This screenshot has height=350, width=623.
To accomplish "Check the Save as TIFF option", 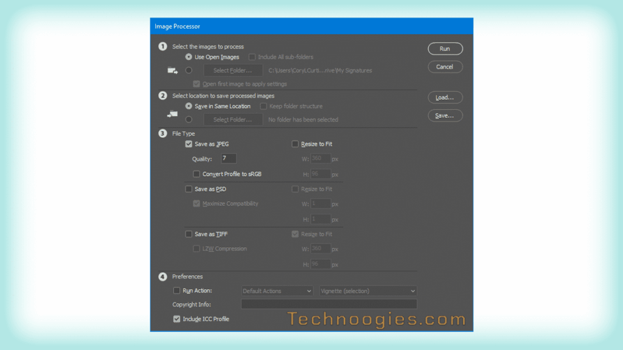I will point(189,234).
